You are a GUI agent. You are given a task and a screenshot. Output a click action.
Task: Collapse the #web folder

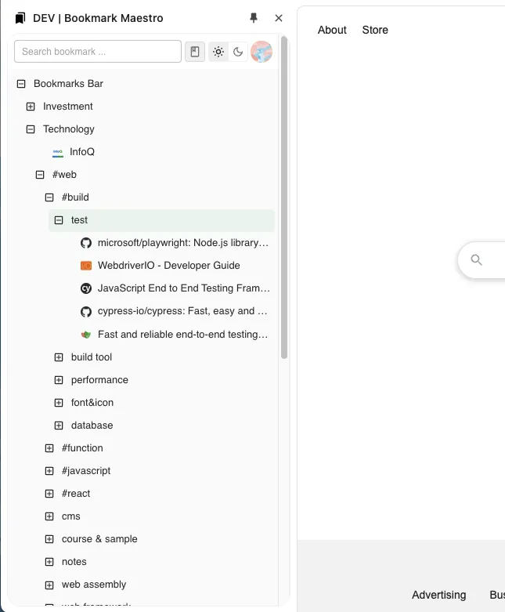(40, 175)
